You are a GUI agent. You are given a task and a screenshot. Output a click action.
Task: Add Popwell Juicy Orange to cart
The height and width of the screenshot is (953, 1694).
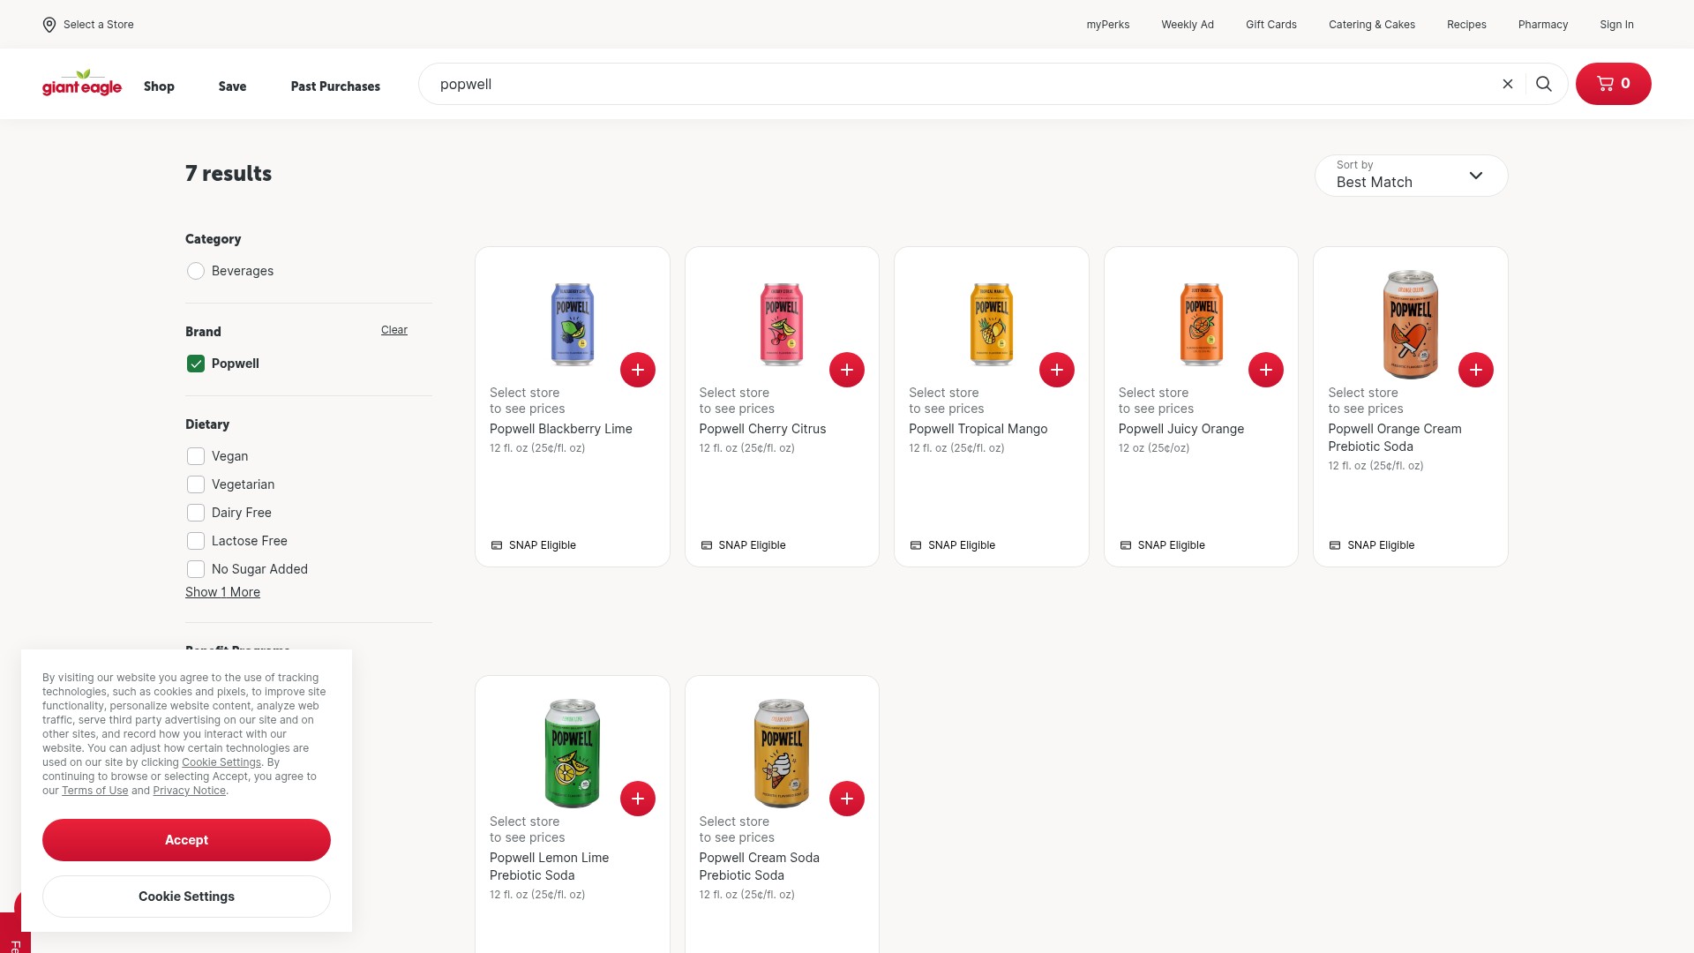click(1266, 370)
